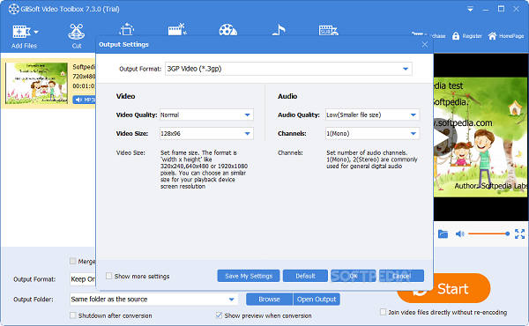The image size is (529, 326).
Task: Uncheck Show preview when conversion
Action: point(219,315)
